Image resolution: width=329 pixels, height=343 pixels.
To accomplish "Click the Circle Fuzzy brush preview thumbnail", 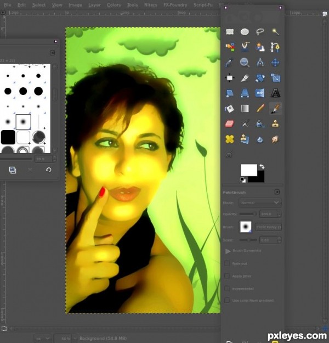I will [246, 227].
